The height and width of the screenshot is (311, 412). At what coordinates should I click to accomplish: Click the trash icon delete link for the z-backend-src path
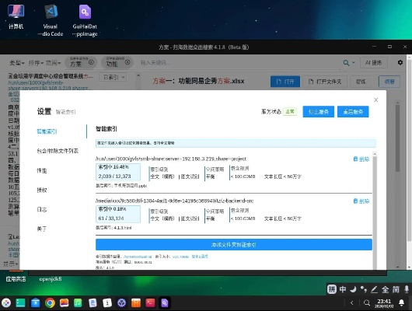pyautogui.click(x=361, y=201)
